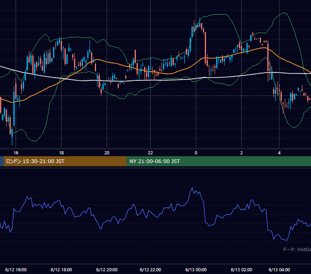Click the 0 hour label on time axis

[196, 153]
